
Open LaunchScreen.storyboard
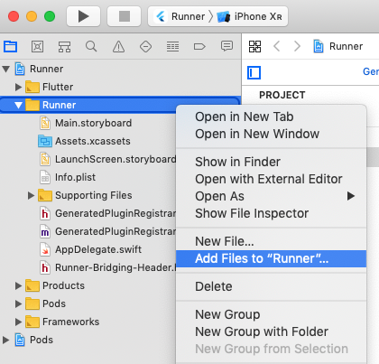(x=107, y=159)
